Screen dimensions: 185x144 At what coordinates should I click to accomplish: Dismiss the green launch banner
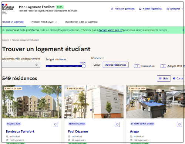point(183,30)
